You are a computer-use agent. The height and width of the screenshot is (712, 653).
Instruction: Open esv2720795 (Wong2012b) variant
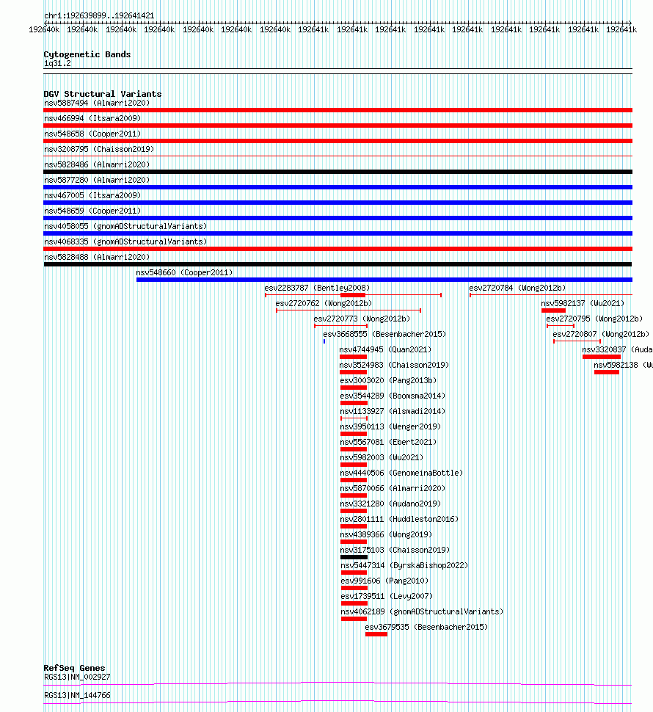pyautogui.click(x=594, y=319)
